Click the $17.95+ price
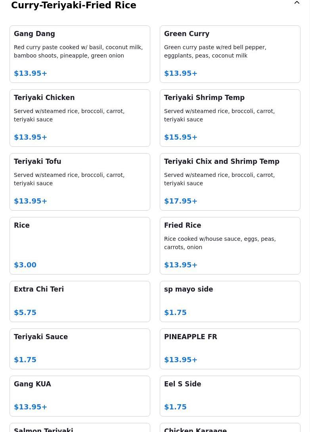Screen dimensions: 310x432 [181, 201]
